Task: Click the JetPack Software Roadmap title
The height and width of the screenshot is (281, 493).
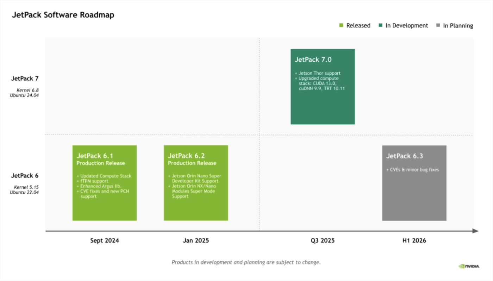Action: (x=63, y=15)
